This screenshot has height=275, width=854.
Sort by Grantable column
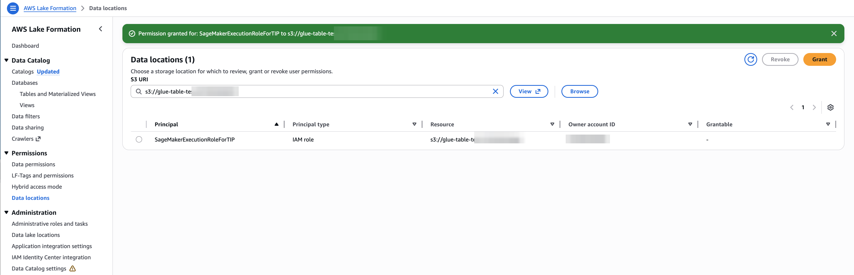[x=828, y=124]
